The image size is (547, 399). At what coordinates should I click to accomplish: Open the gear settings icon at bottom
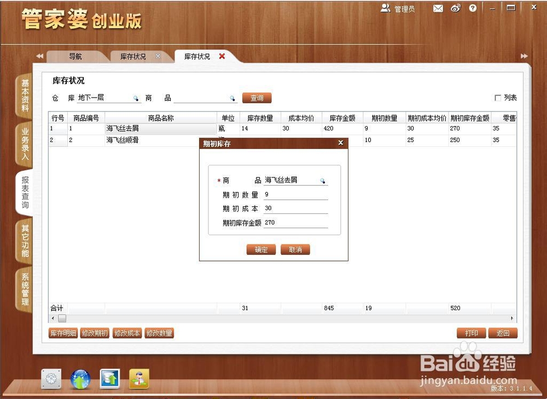click(51, 379)
